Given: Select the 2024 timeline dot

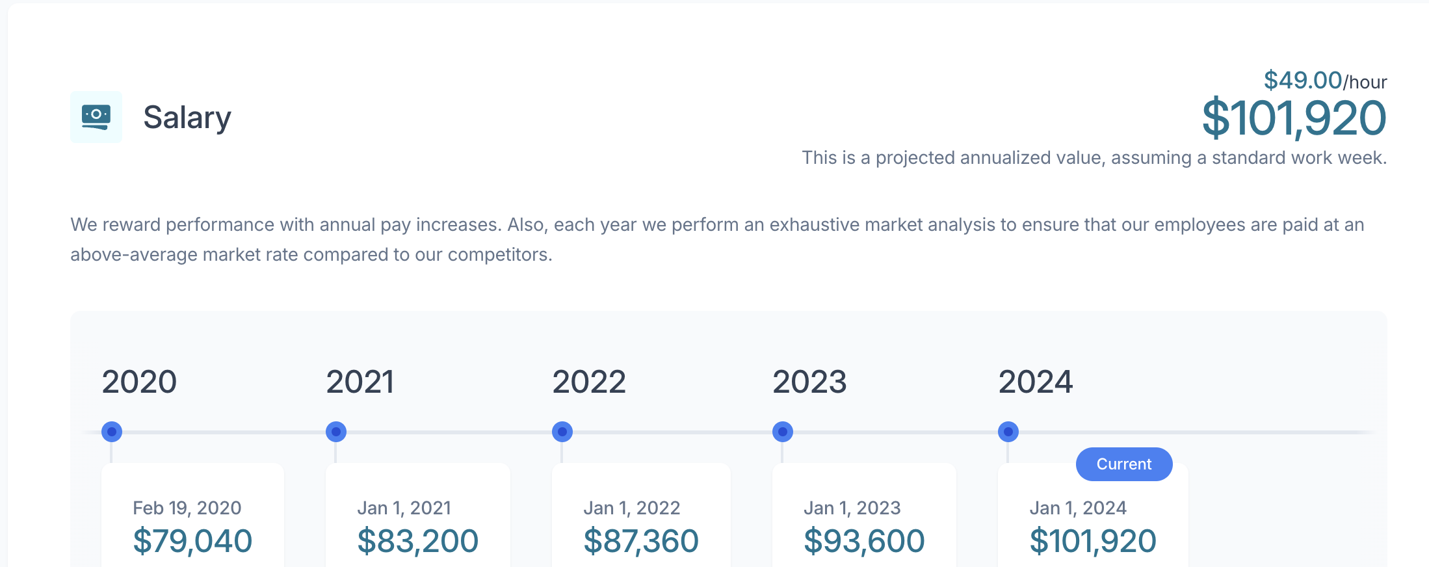Looking at the screenshot, I should (x=1008, y=432).
